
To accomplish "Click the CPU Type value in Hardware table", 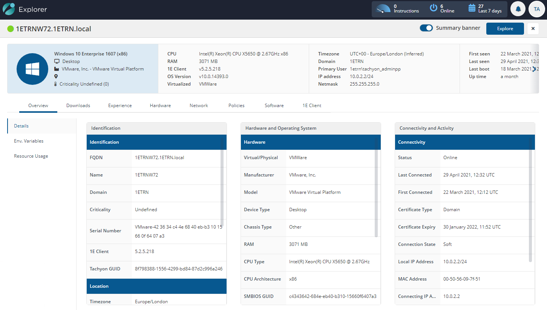I will tap(329, 262).
